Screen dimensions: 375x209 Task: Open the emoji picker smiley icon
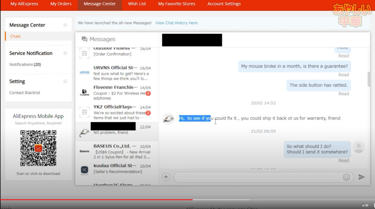click(x=346, y=177)
